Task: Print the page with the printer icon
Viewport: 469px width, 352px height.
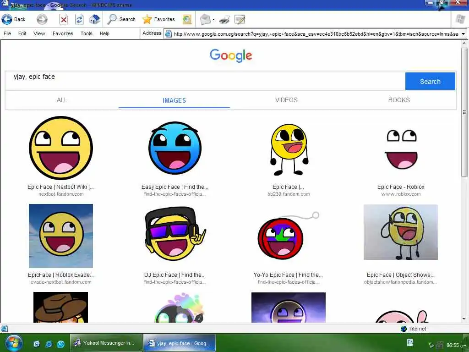Action: coord(224,20)
